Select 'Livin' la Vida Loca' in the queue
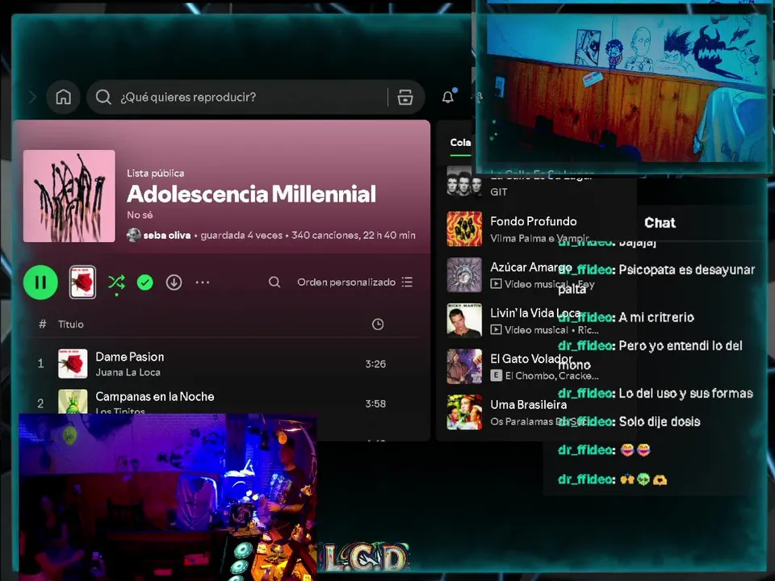Viewport: 775px width, 581px height. [534, 313]
